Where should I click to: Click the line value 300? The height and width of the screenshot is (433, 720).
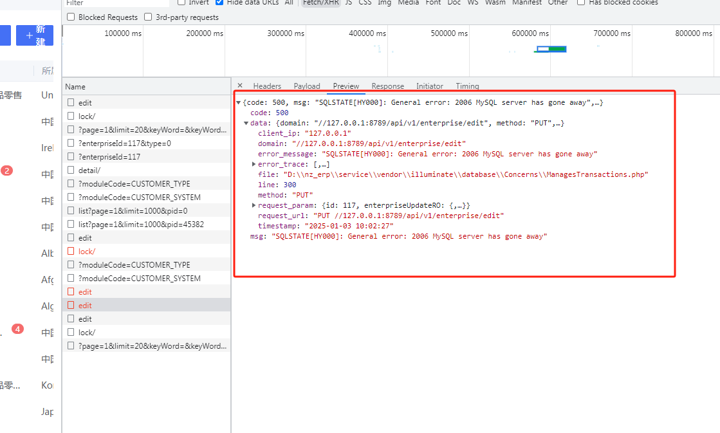point(290,185)
